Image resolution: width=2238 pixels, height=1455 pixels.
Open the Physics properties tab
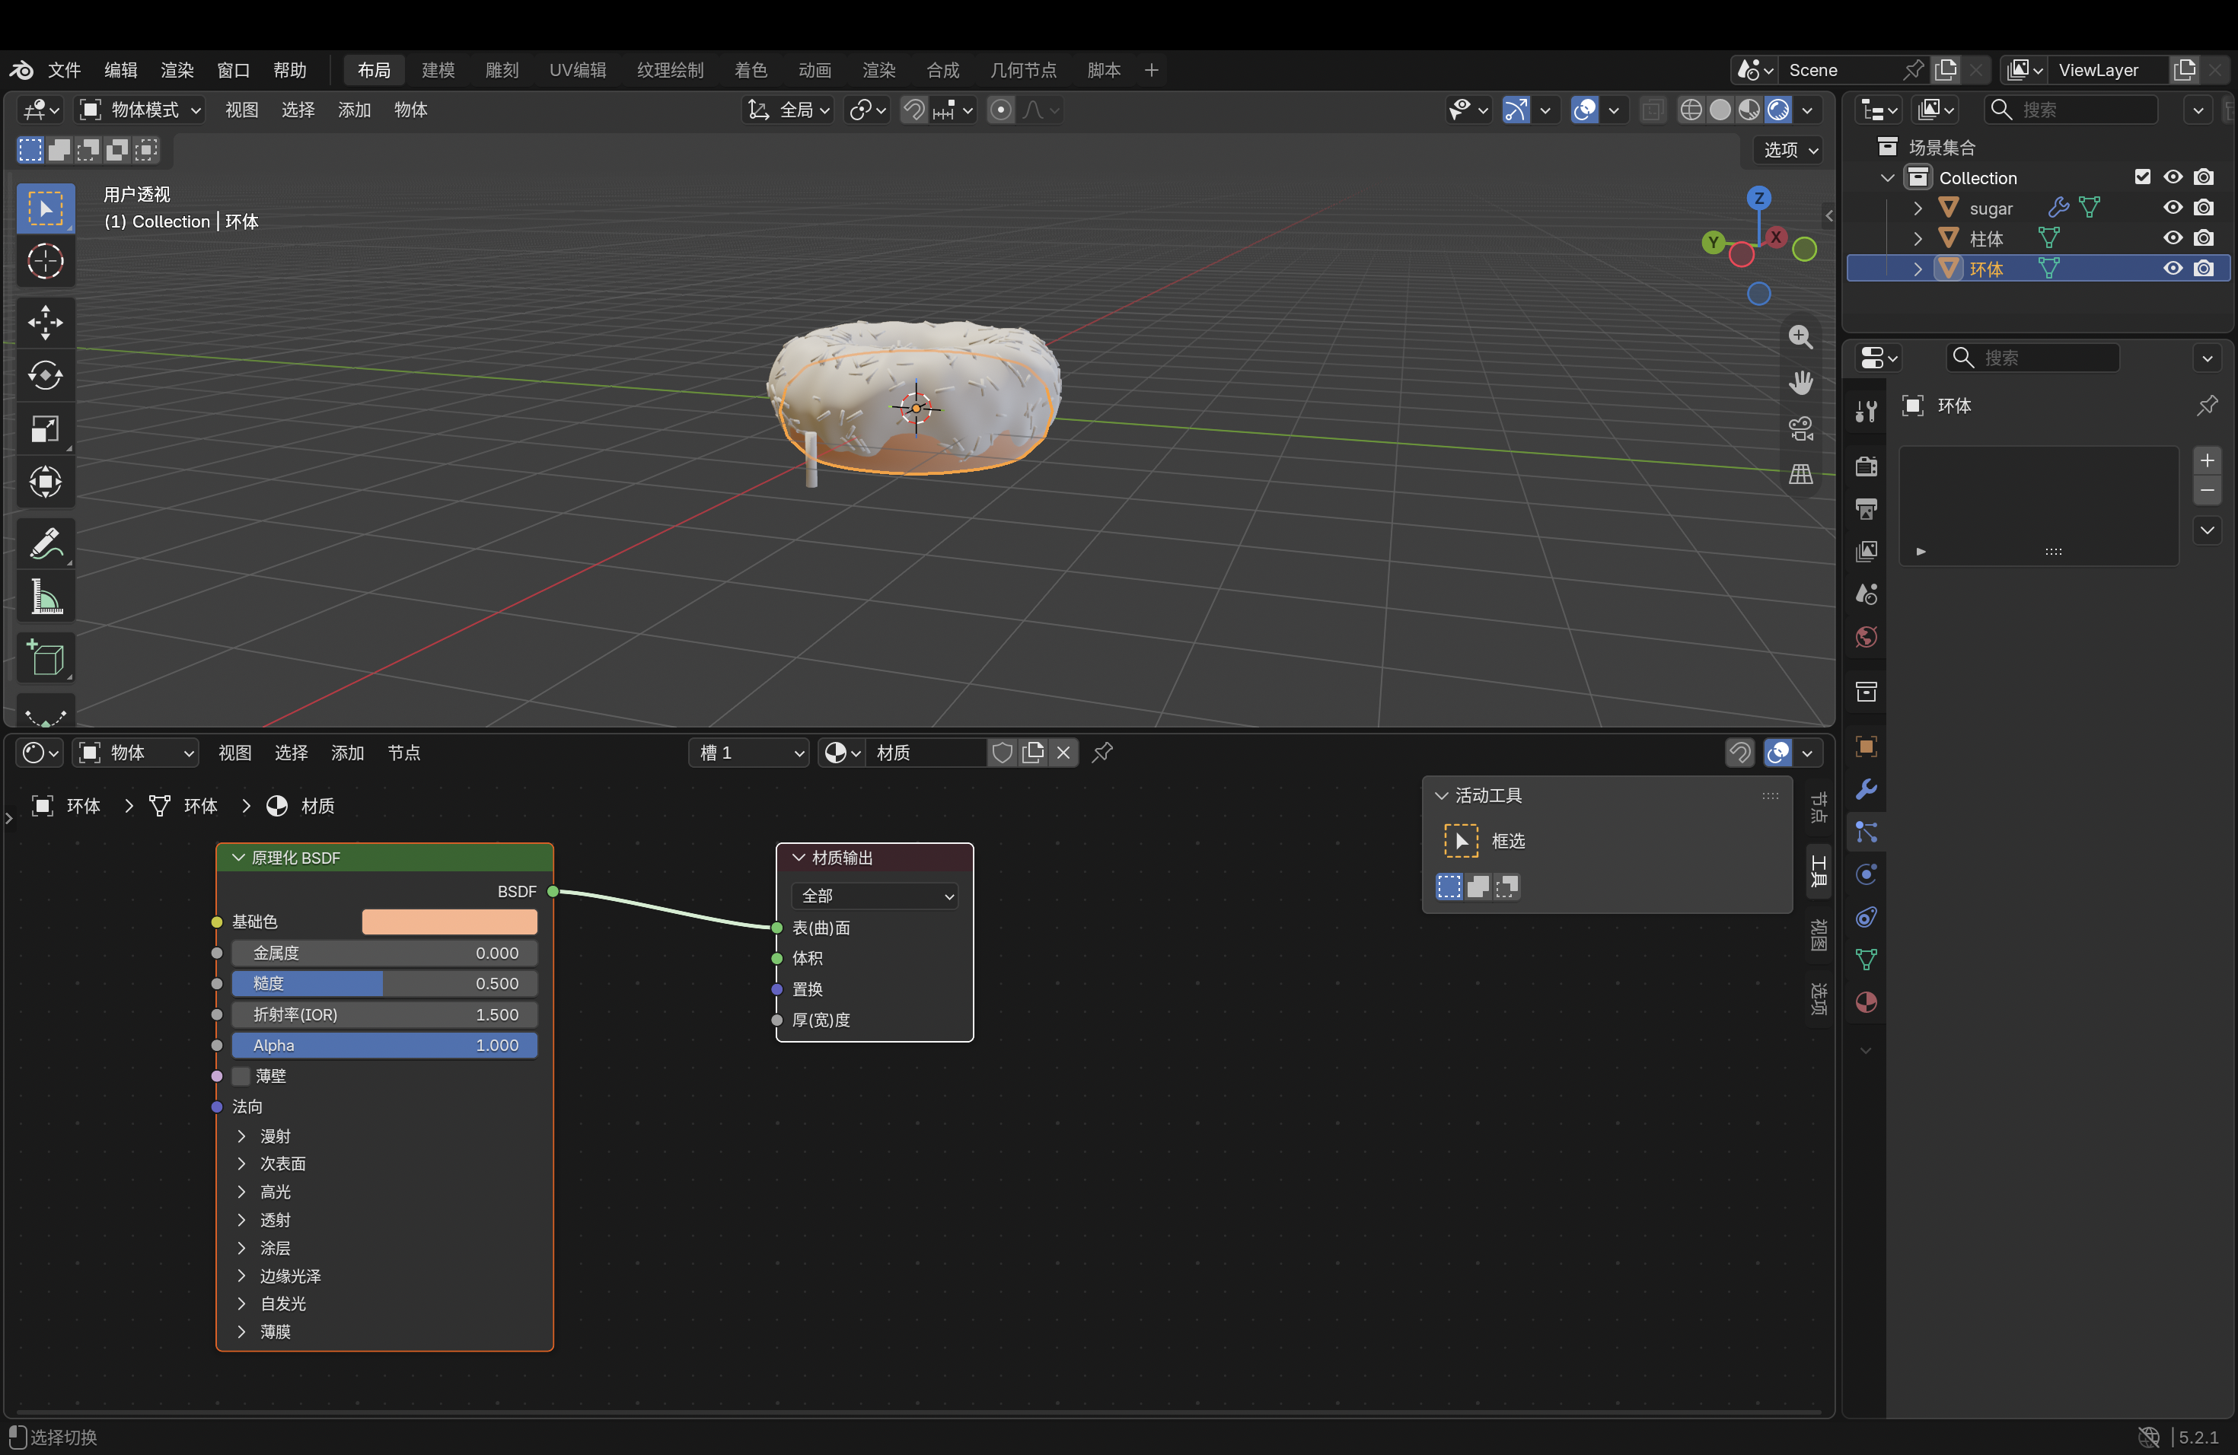1866,874
